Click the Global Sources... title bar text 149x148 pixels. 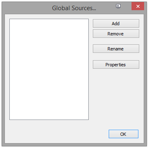pos(74,8)
